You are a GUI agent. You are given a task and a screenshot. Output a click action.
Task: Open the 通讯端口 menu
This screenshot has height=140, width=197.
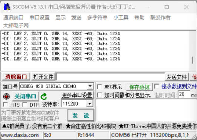click(x=13, y=17)
